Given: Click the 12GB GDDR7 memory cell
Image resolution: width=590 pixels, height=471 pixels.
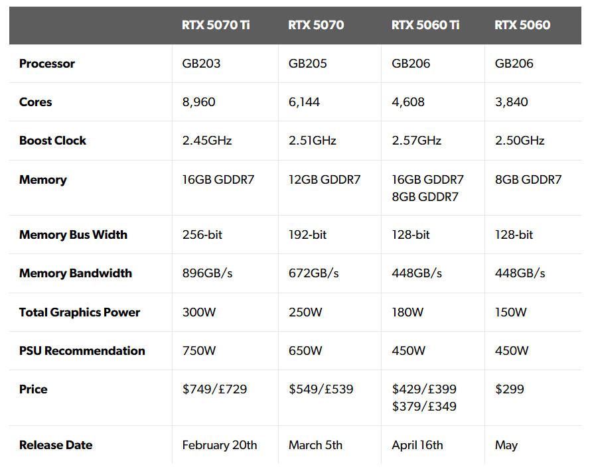Looking at the screenshot, I should coord(325,180).
